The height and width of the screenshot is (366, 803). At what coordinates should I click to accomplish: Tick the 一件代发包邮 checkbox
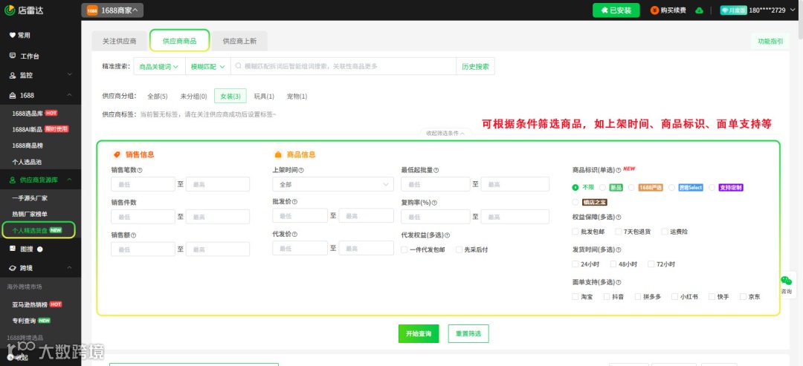(404, 250)
